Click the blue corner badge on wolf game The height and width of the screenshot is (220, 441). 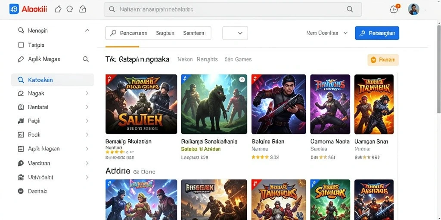(185, 78)
